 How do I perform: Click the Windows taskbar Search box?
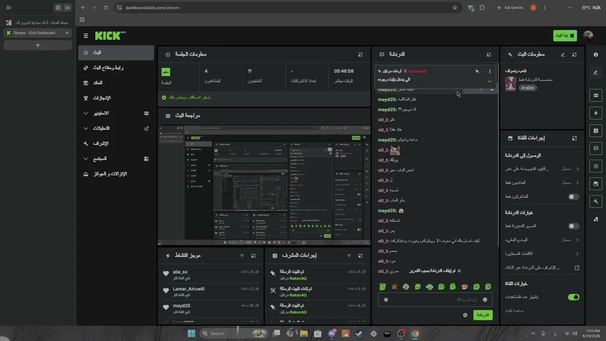233,333
